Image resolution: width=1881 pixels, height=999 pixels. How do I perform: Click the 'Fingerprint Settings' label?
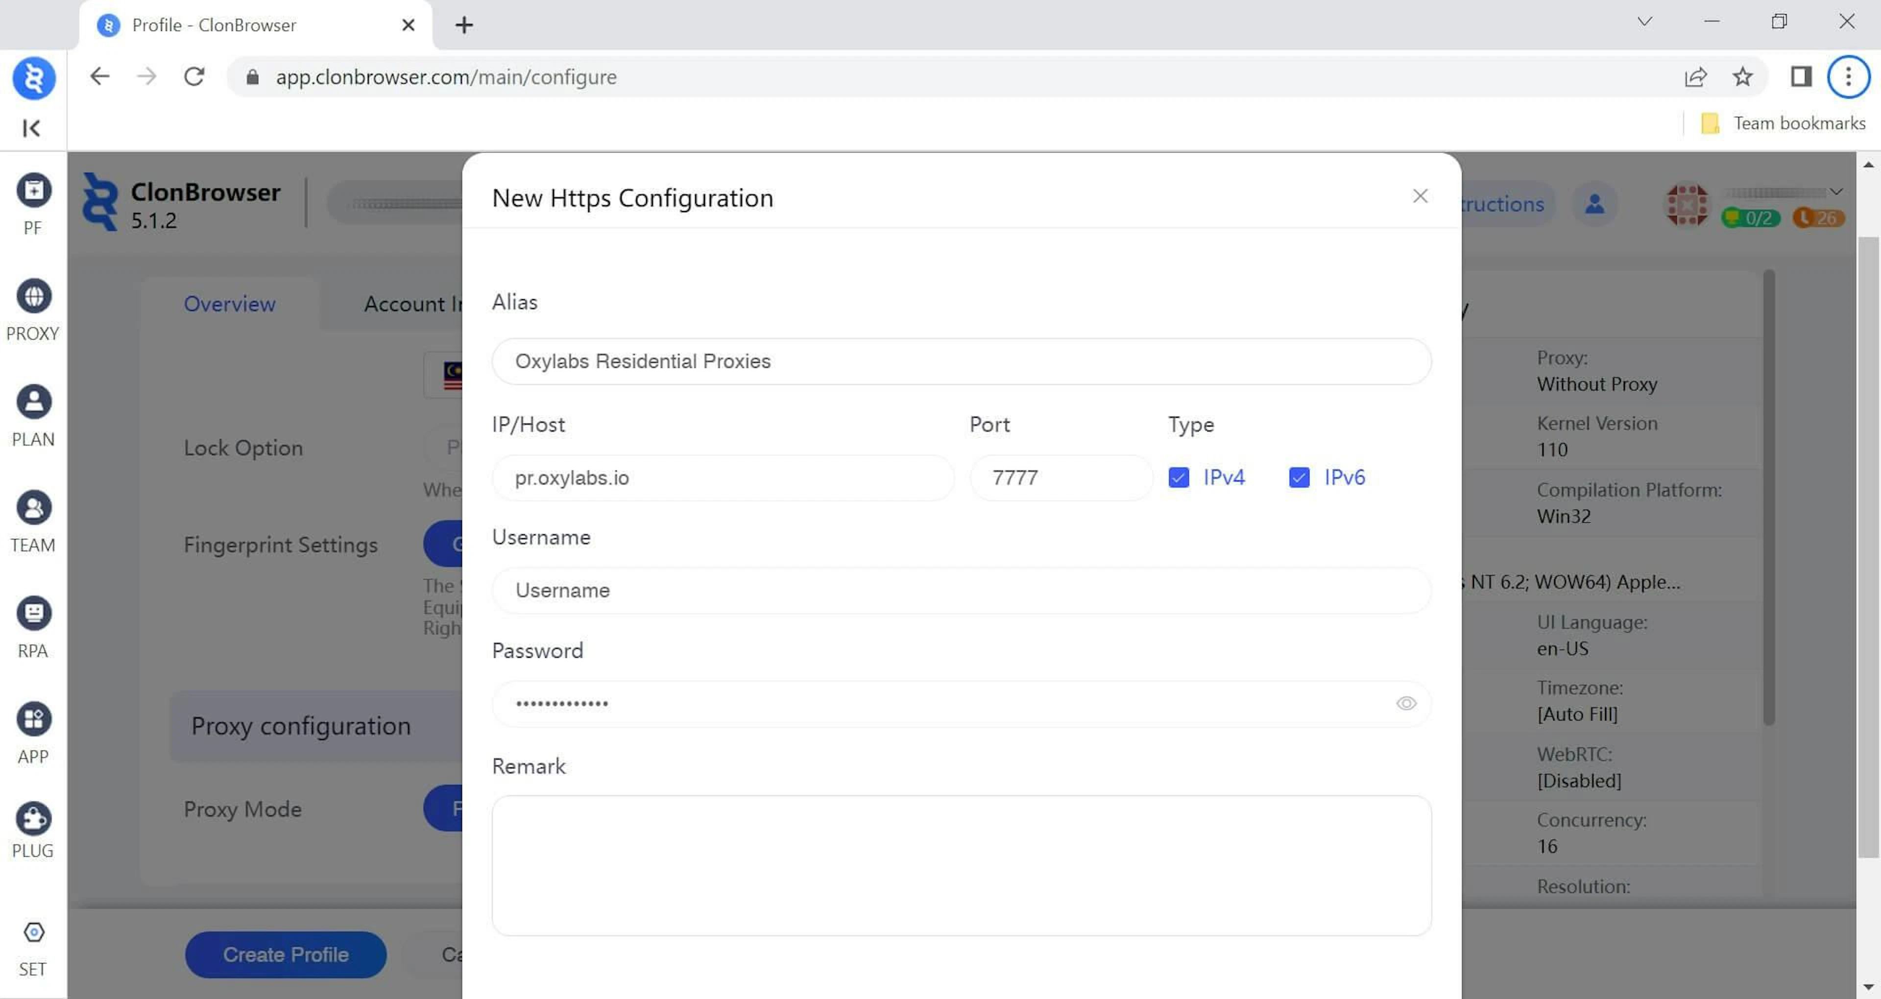[280, 545]
